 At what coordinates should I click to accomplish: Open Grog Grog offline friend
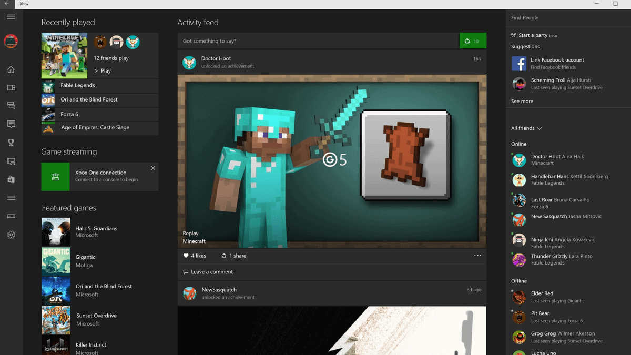[568, 337]
